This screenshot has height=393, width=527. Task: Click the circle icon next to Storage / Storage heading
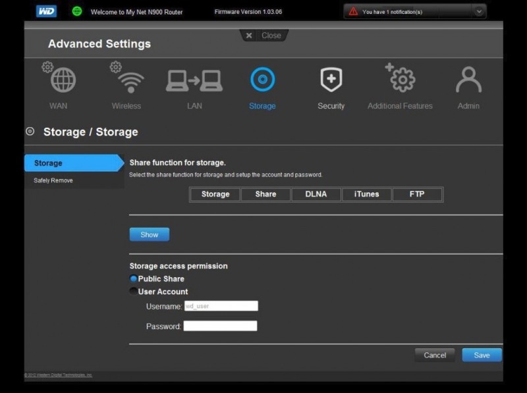click(x=30, y=132)
